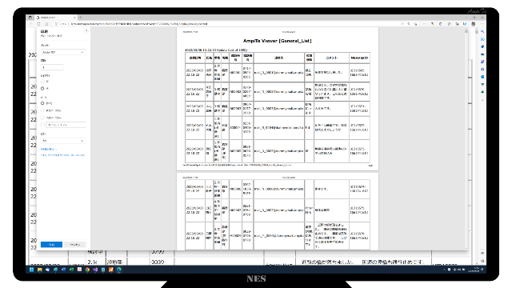The width and height of the screenshot is (512, 288).
Task: Open the printer selection dropdown
Action: point(63,52)
